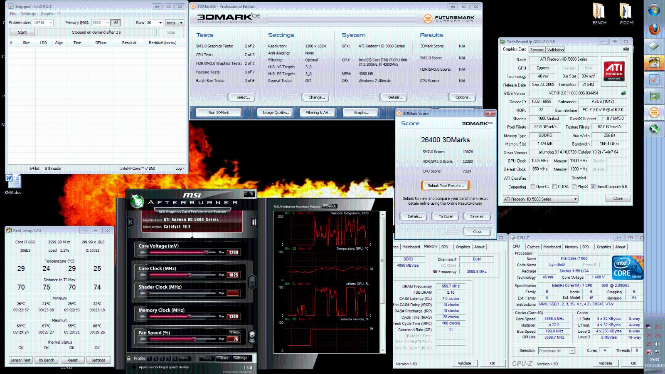The image size is (665, 374).
Task: Open the GIOCHI folder on desktop
Action: [626, 14]
